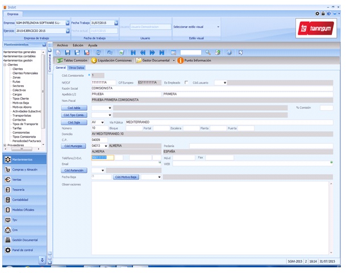Open the Cód.Sigla AV dropdown

pos(102,122)
